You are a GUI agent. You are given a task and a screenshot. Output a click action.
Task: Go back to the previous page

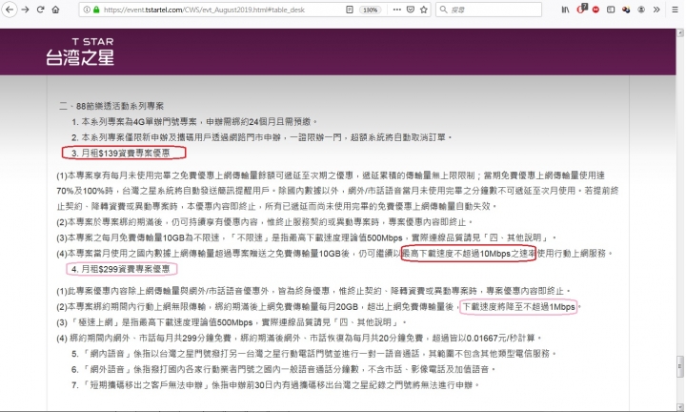pos(10,10)
